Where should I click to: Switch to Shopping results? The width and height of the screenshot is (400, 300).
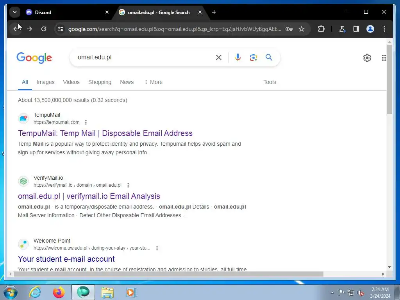click(100, 82)
